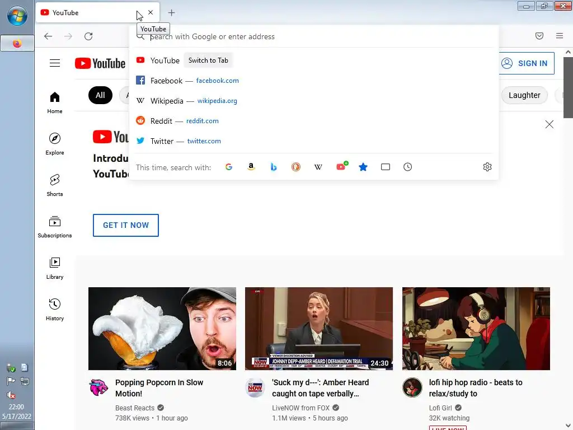Screen dimensions: 573x430
Task: Click LiveNOW from FOX channel avatar
Action: pyautogui.click(x=255, y=387)
